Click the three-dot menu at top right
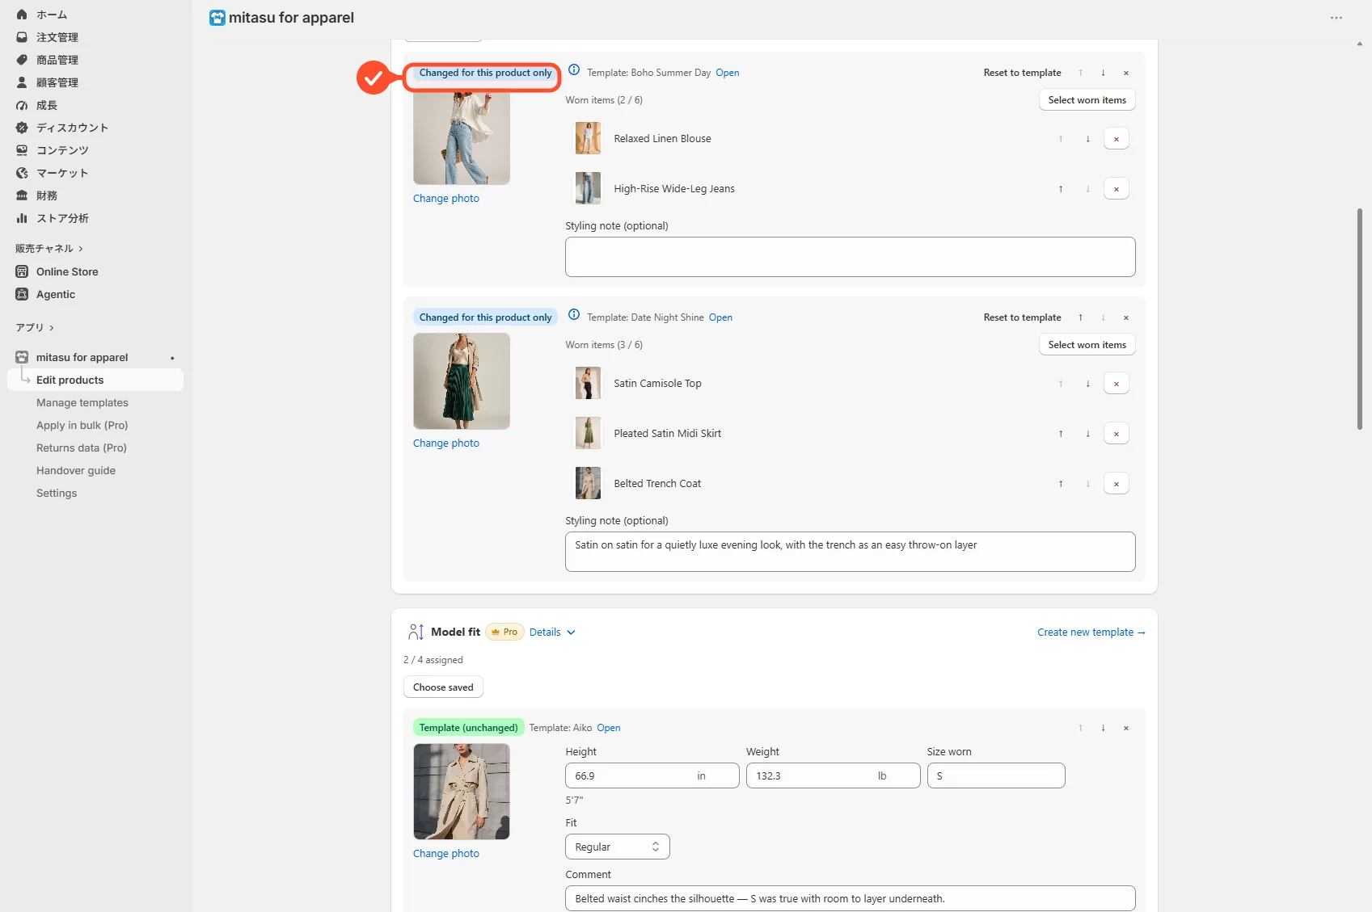 pos(1336,18)
